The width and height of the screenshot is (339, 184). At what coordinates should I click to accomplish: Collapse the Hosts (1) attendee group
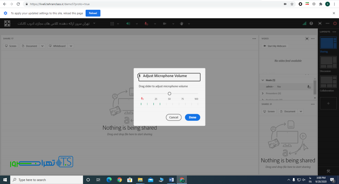[x=263, y=80]
